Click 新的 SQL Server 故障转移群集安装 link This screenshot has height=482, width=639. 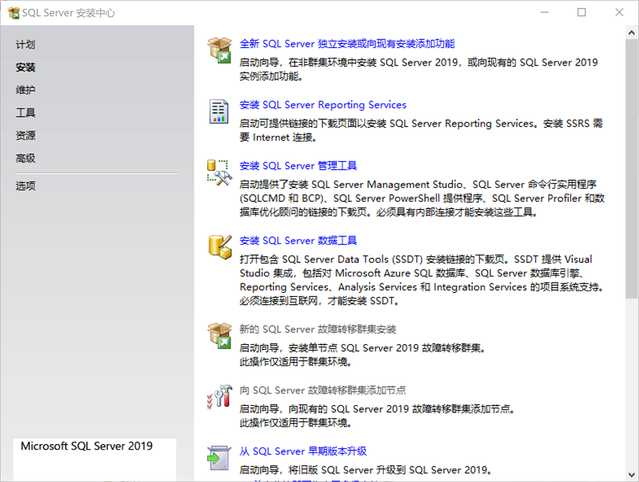tap(318, 329)
